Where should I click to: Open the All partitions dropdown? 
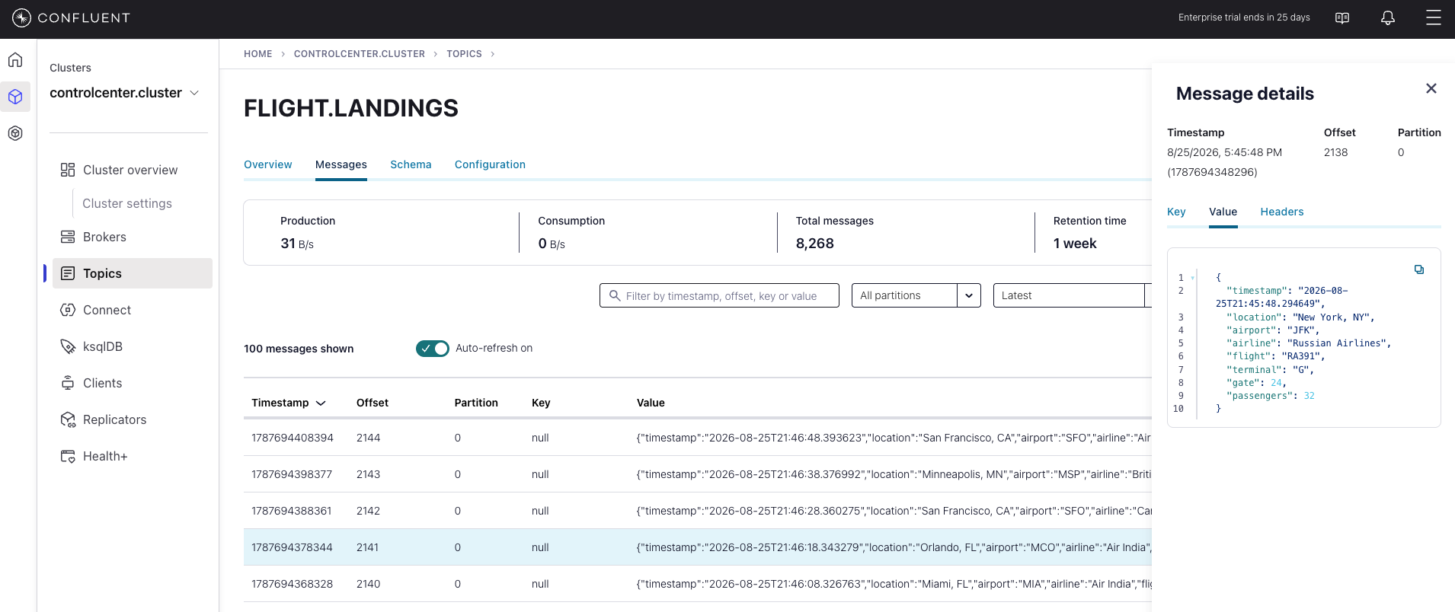click(916, 295)
